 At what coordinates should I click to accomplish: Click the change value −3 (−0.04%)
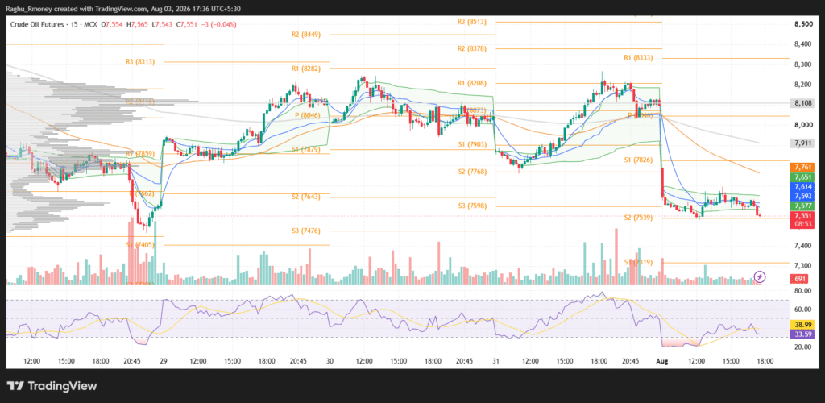click(x=218, y=24)
